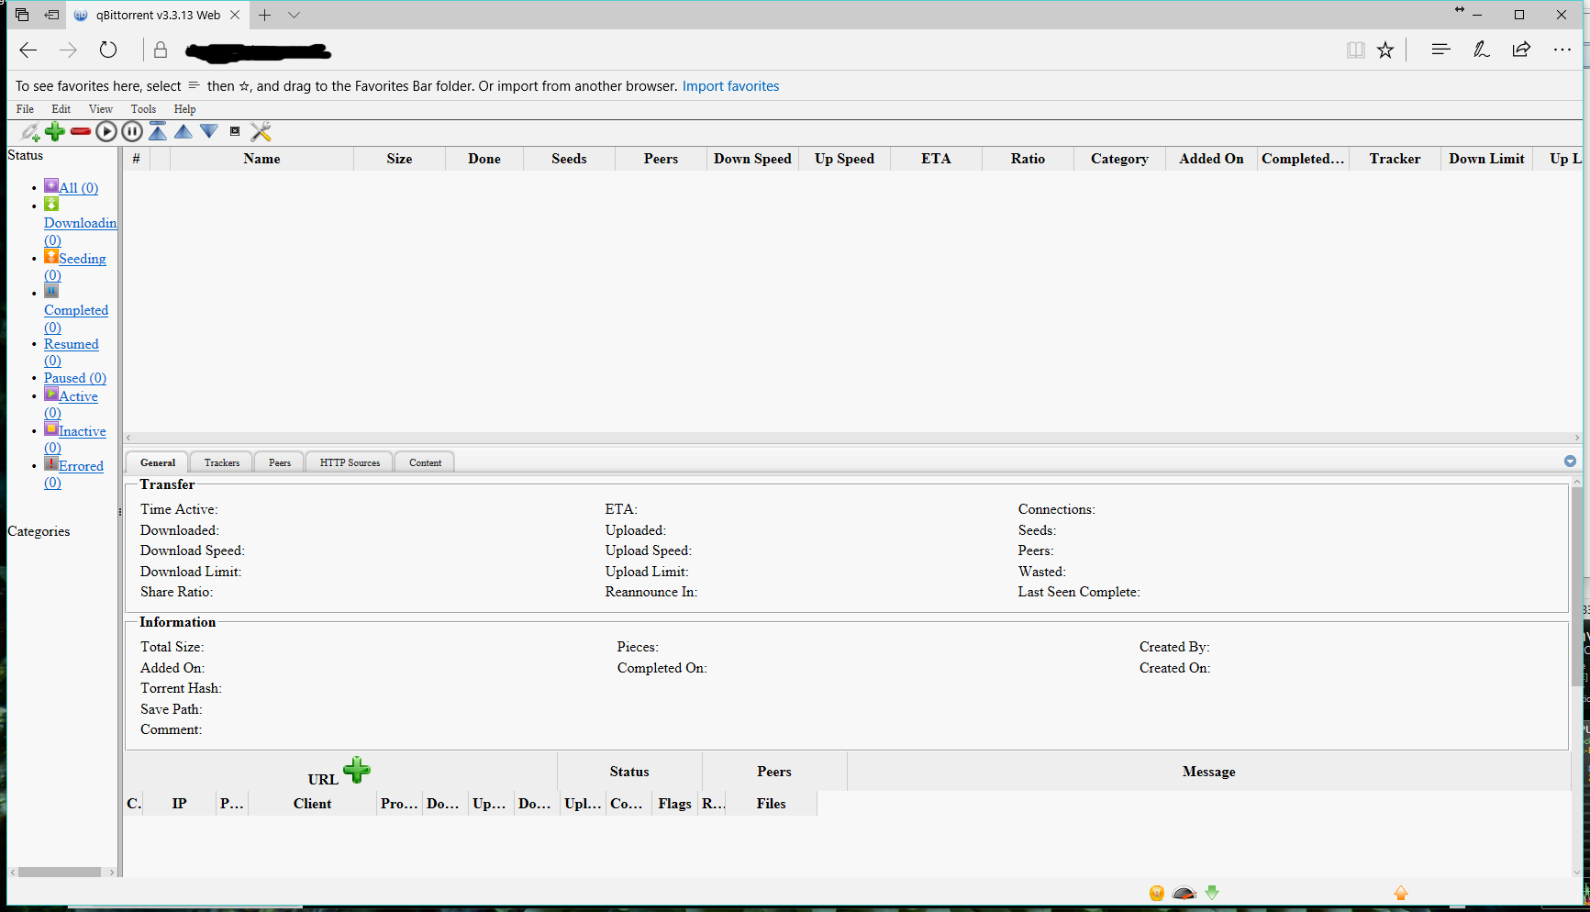Pause torrents with the pause icon

[x=132, y=131]
